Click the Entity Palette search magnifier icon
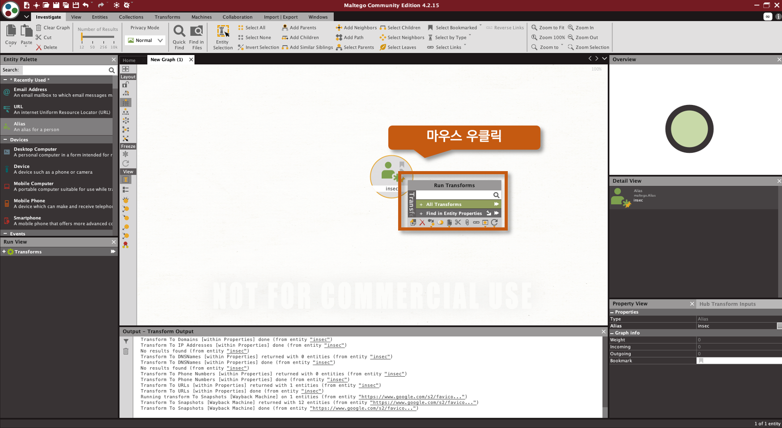Screen dimensions: 782x428 pyautogui.click(x=112, y=70)
